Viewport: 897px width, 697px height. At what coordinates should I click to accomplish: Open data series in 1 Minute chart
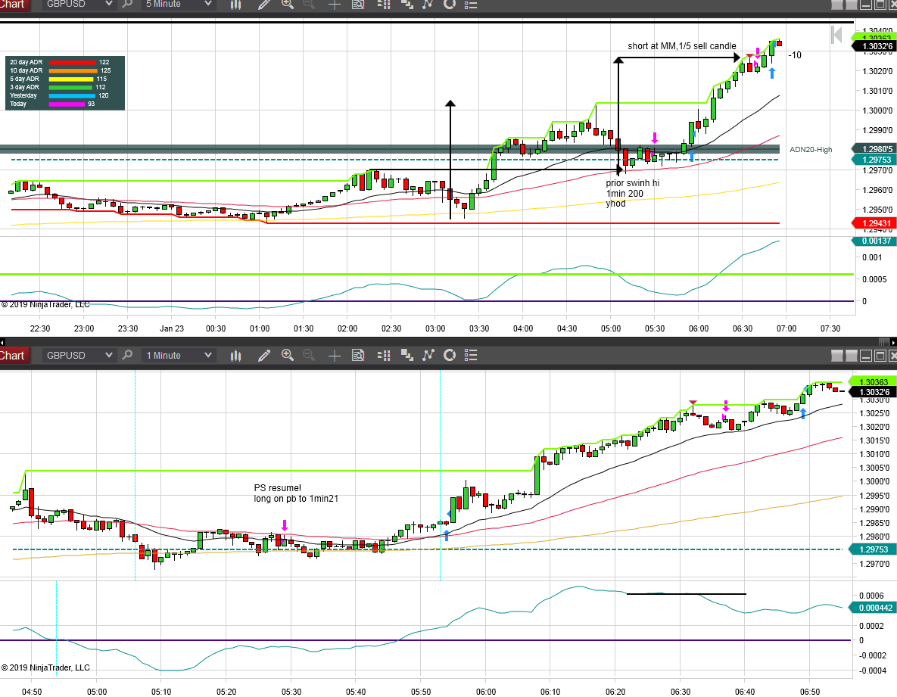tap(406, 356)
